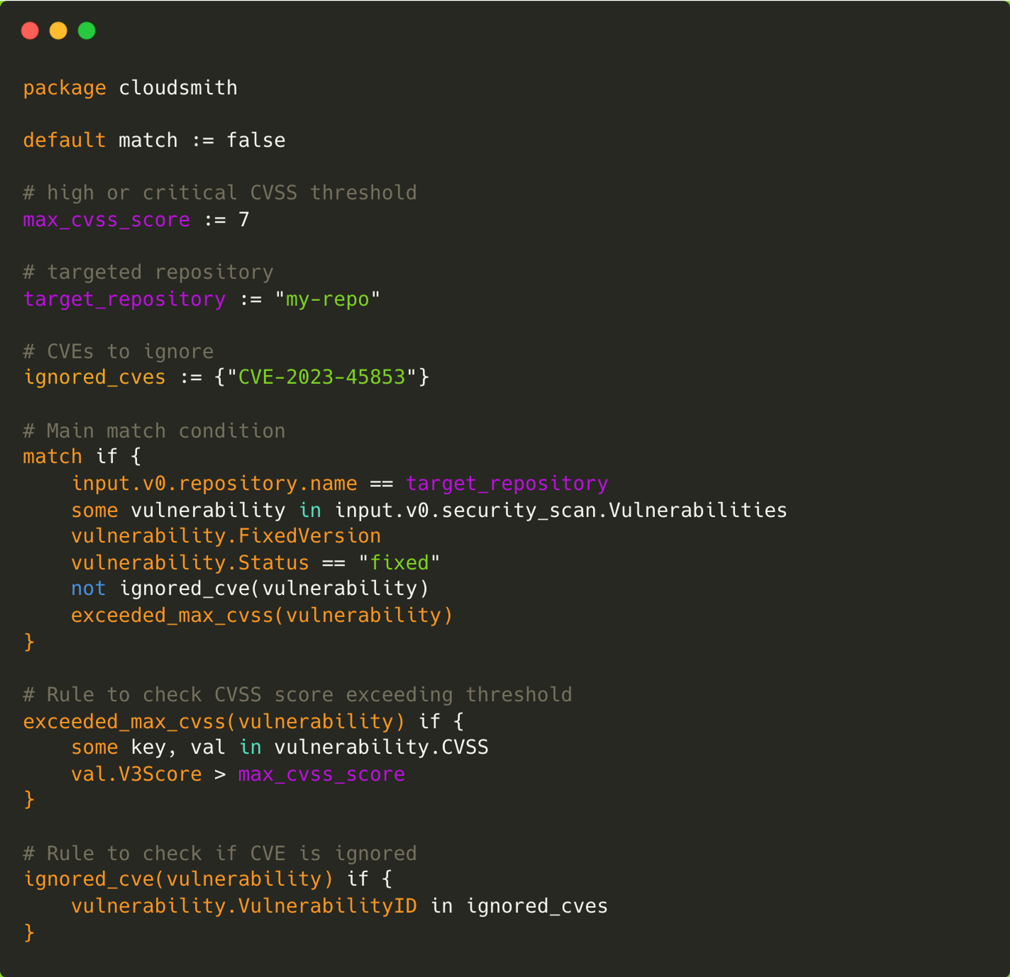Click the "fixed" status string
Screen dimensions: 1010x977
click(x=399, y=563)
